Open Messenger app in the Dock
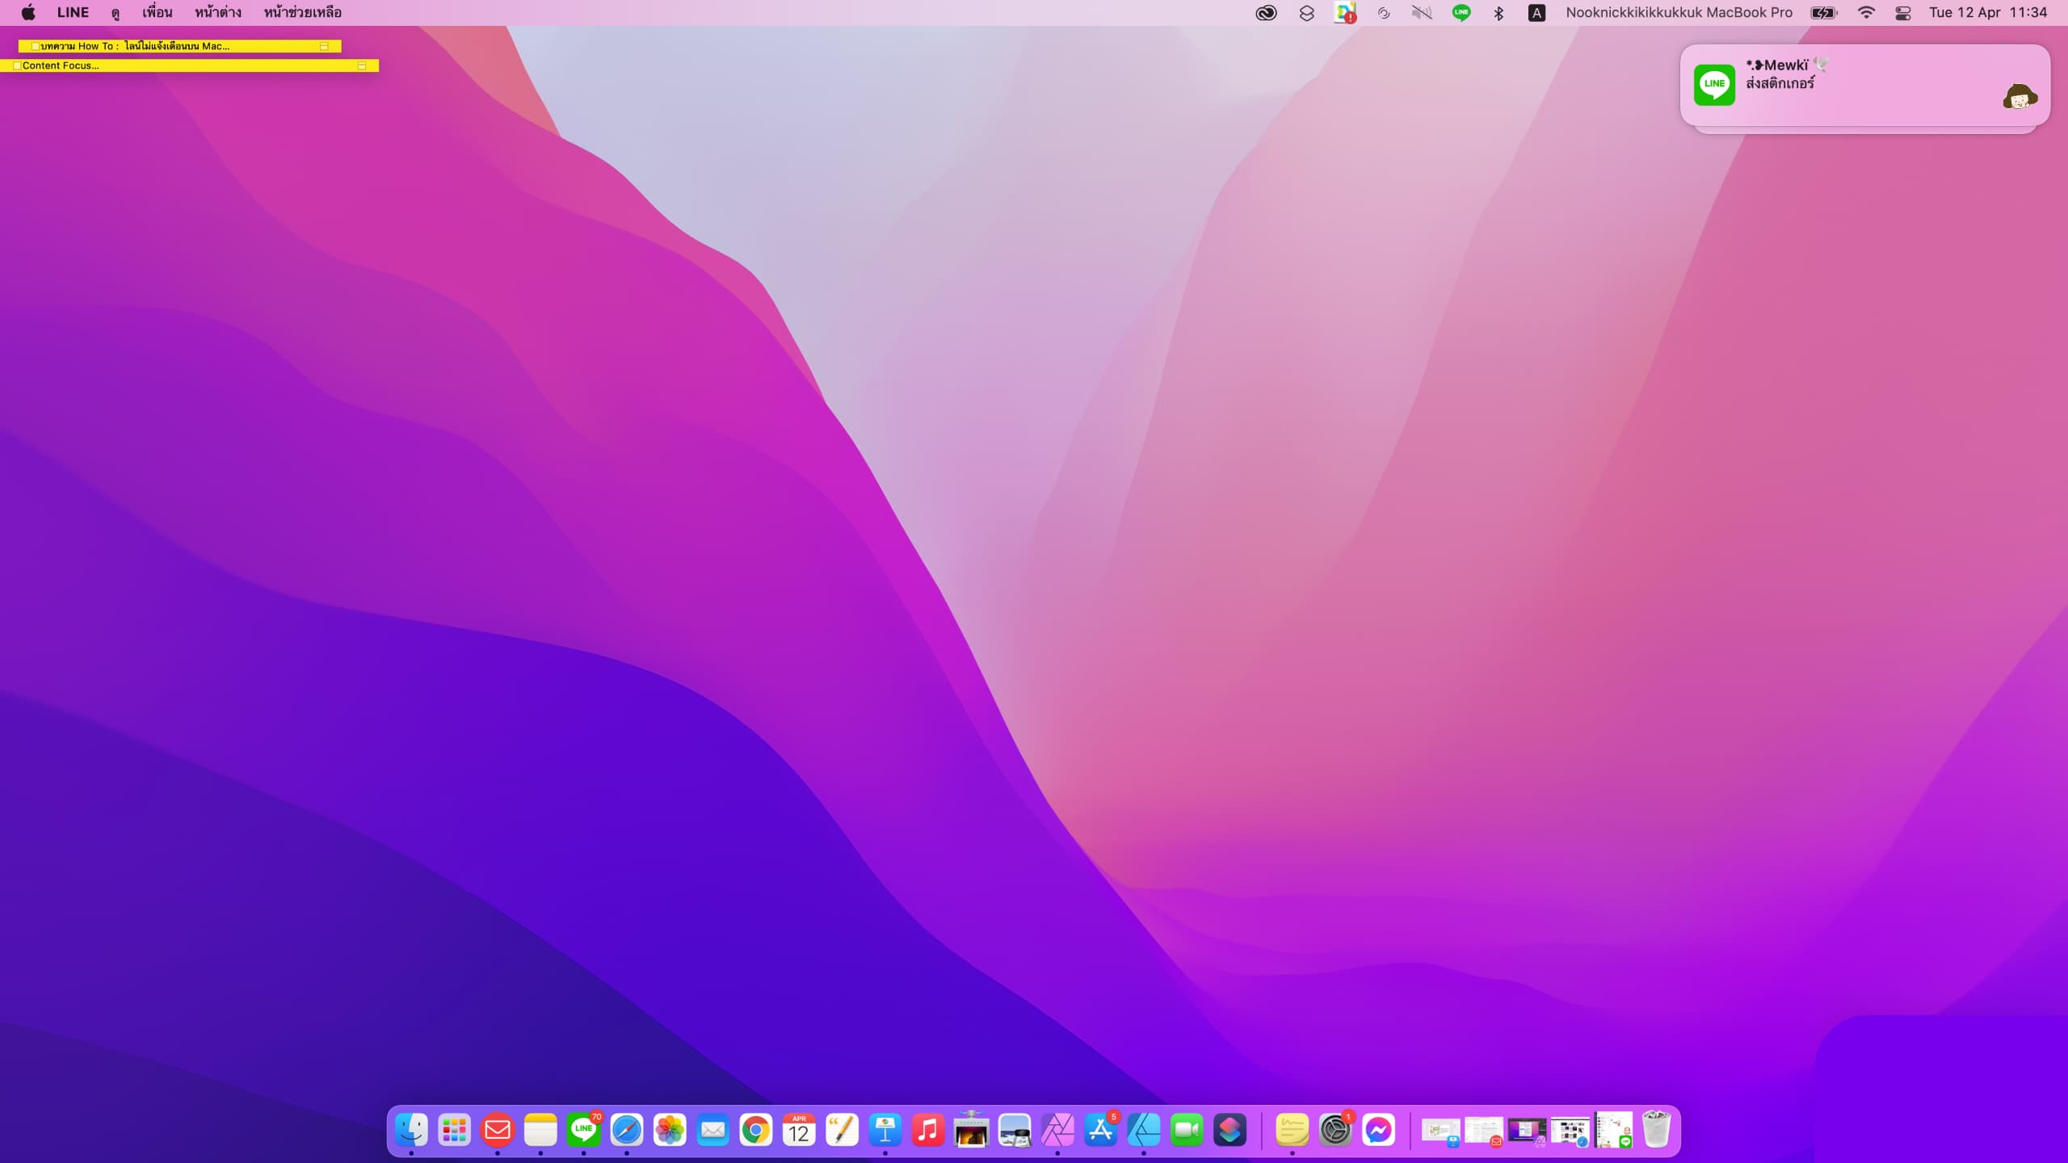 1378,1130
